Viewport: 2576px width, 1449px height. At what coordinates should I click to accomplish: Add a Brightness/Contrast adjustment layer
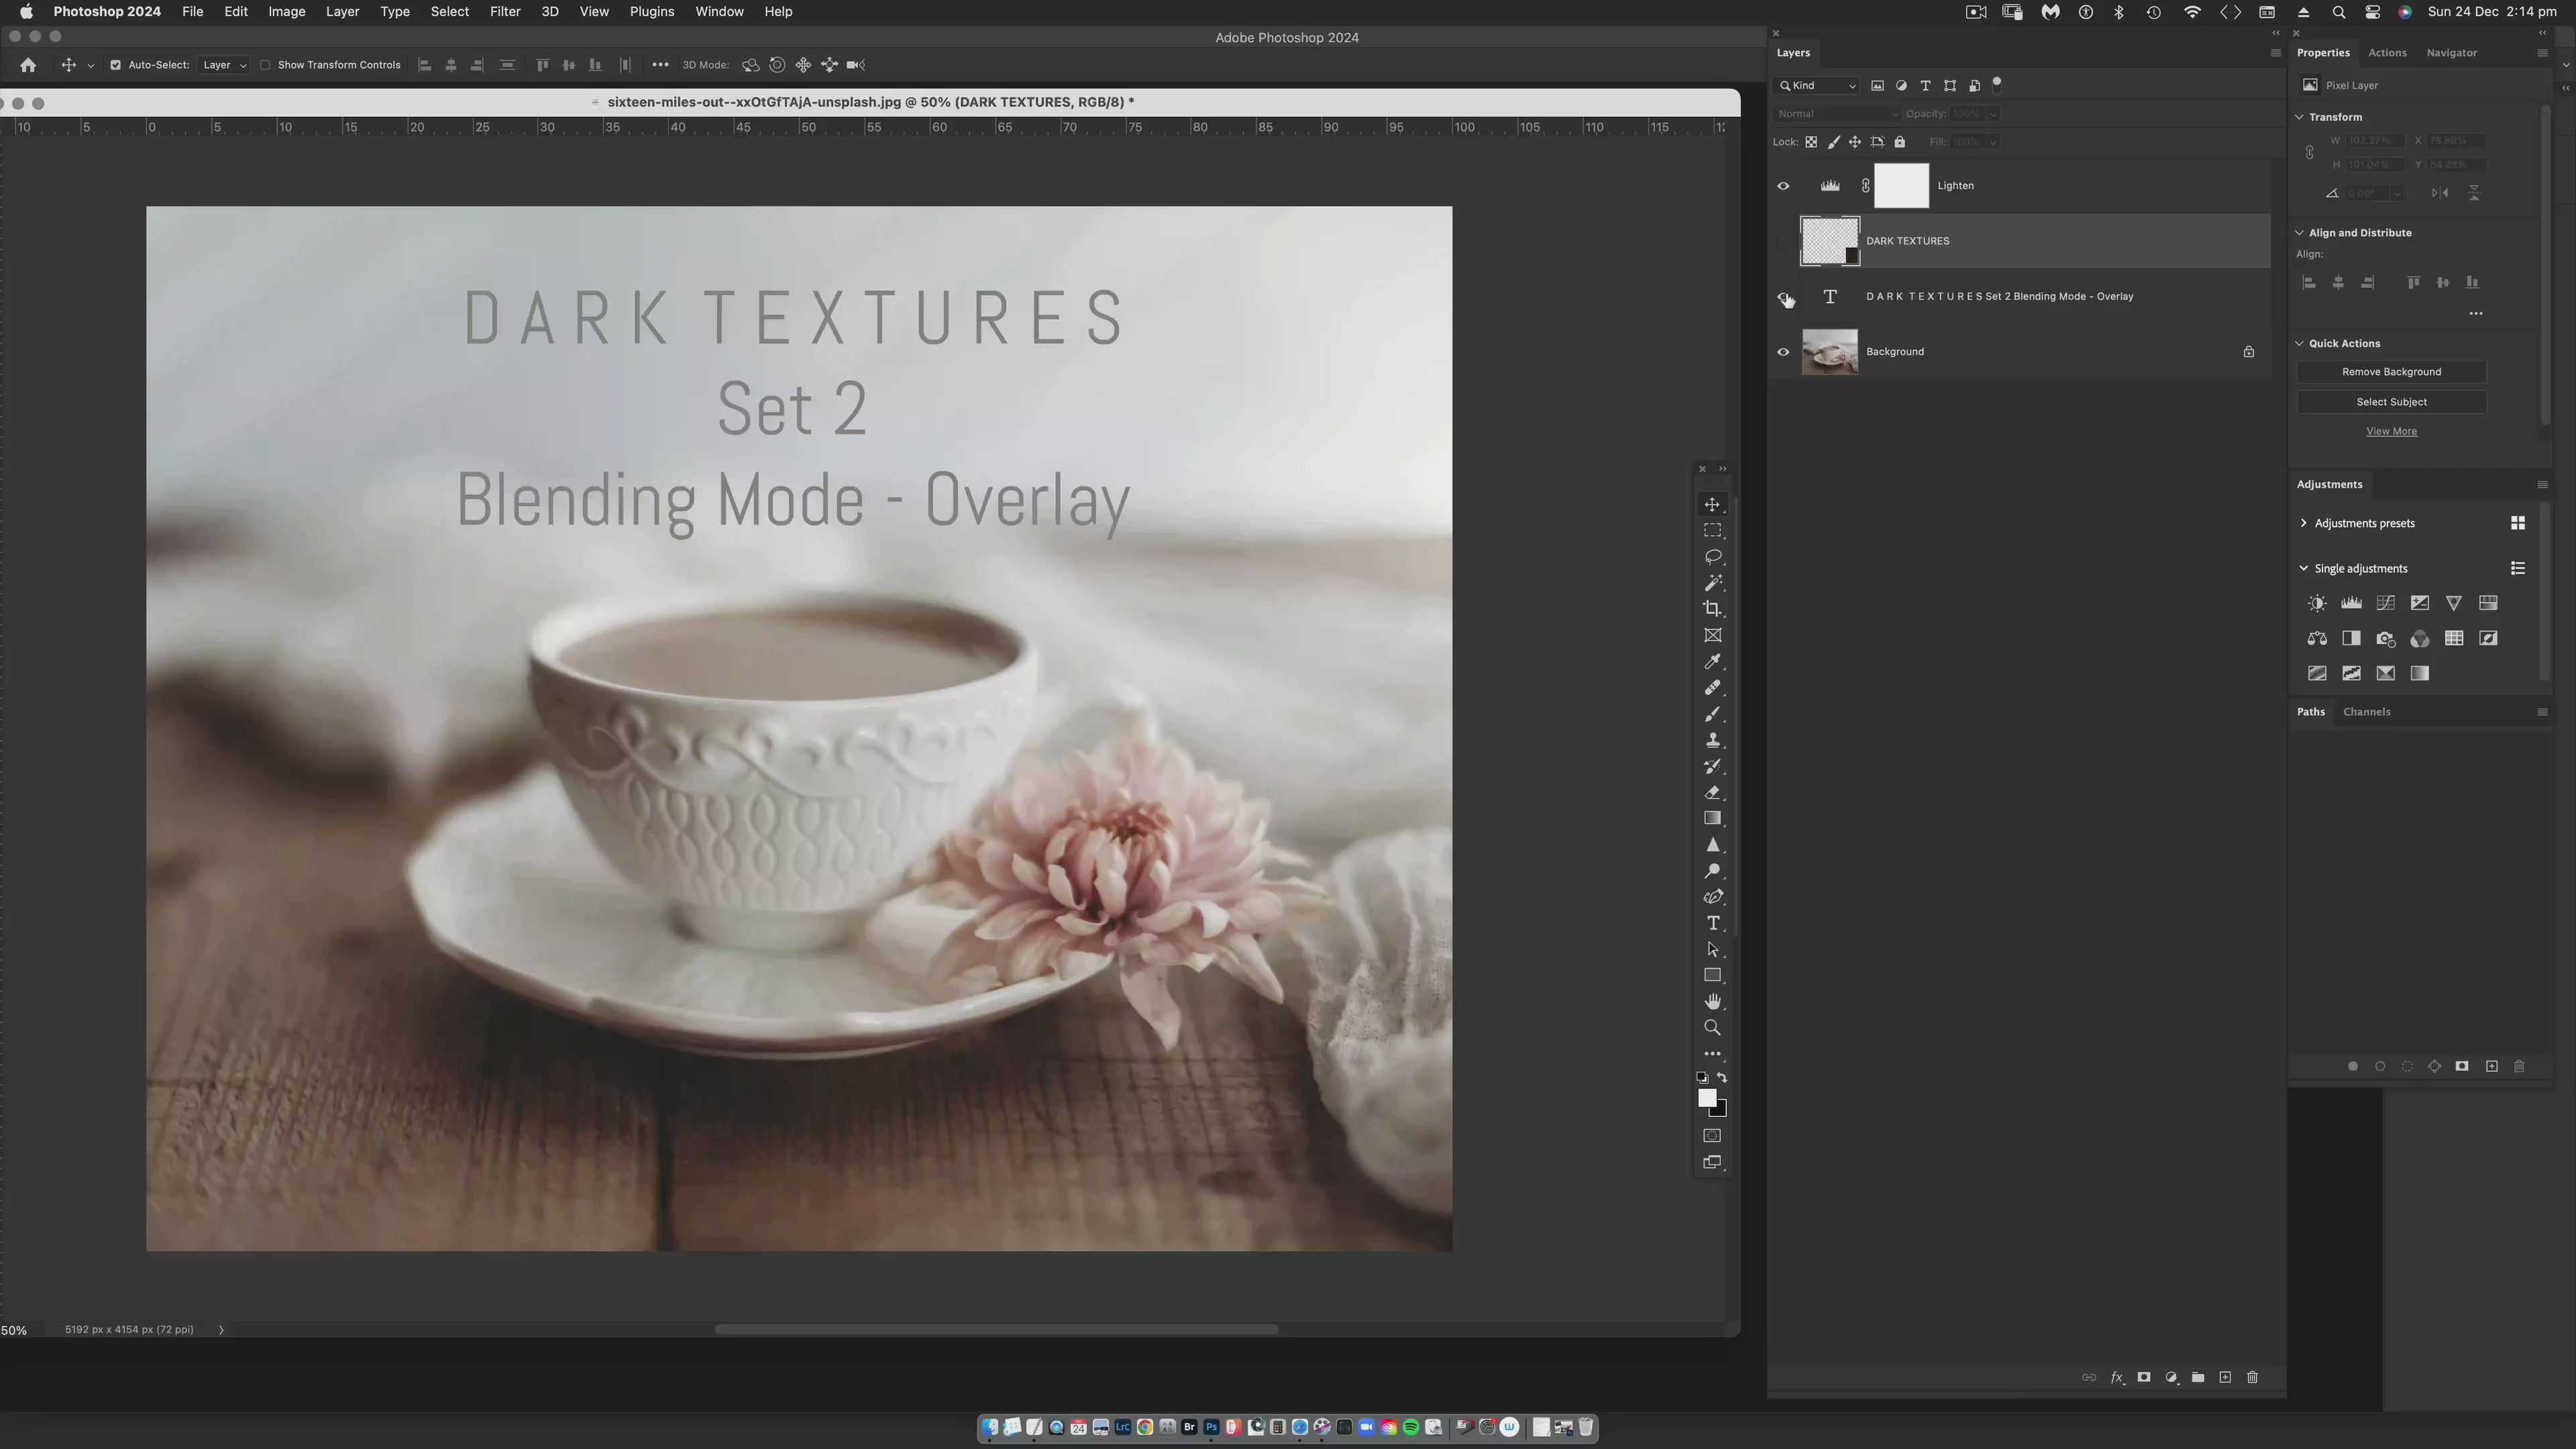click(x=2317, y=603)
